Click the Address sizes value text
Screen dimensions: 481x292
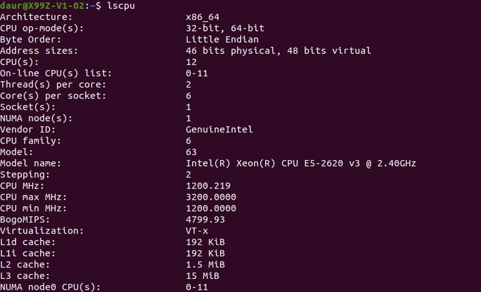[278, 51]
